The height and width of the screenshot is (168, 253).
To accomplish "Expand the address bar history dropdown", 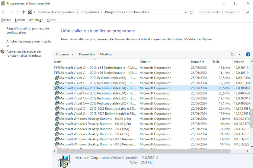I will point(186,12).
